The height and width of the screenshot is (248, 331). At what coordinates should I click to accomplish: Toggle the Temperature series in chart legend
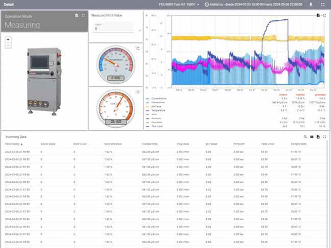point(158,110)
